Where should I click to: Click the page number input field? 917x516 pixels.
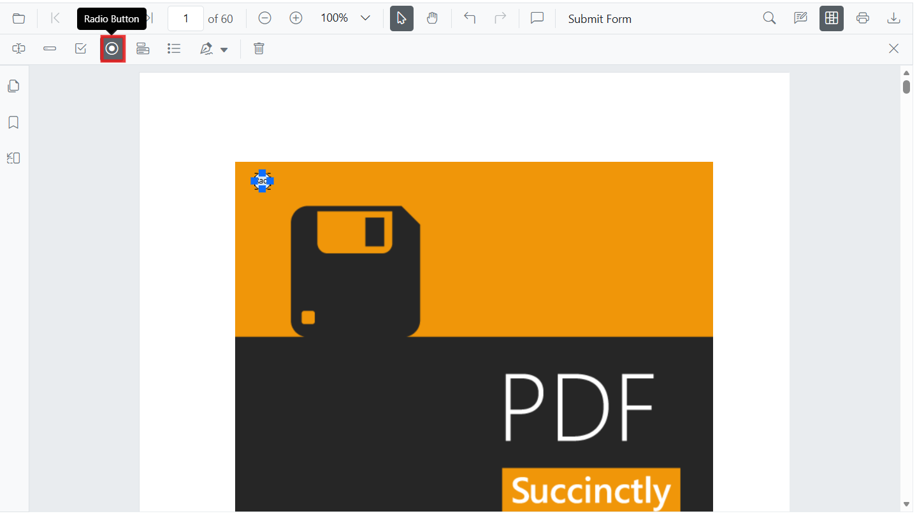pos(185,18)
